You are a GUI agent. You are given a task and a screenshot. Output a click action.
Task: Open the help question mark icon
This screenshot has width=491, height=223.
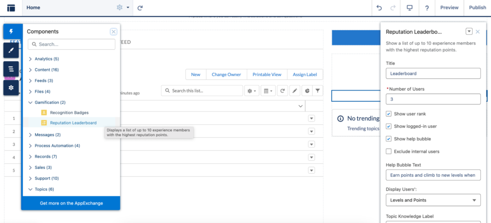427,8
